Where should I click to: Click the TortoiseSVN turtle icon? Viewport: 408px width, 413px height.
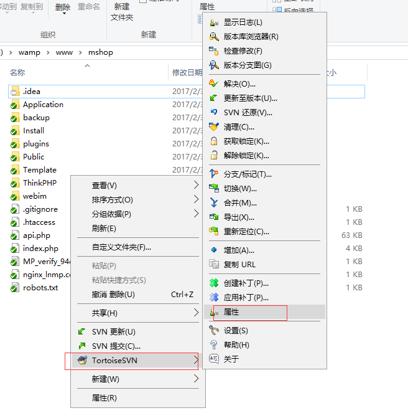pyautogui.click(x=82, y=360)
